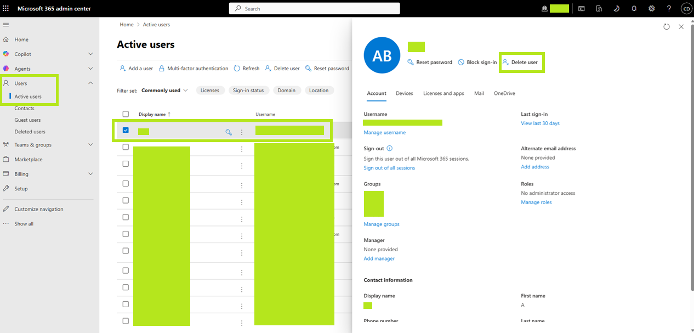This screenshot has width=694, height=333.
Task: Click the Agents icon in sidebar
Action: coord(6,69)
